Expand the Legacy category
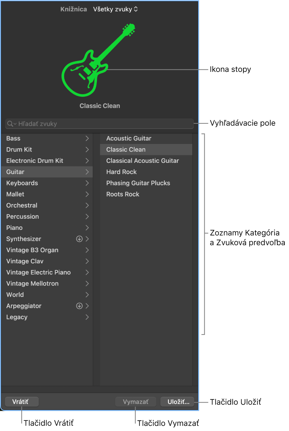The width and height of the screenshot is (289, 431). (87, 317)
